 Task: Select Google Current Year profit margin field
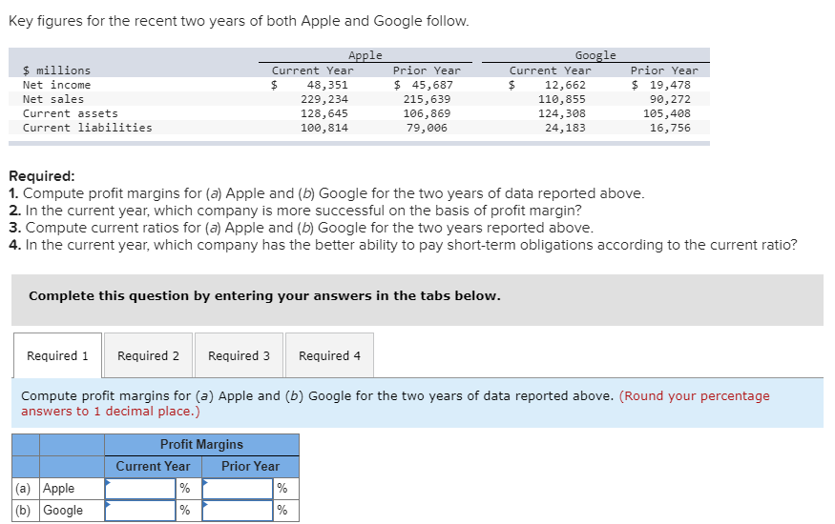pos(140,510)
